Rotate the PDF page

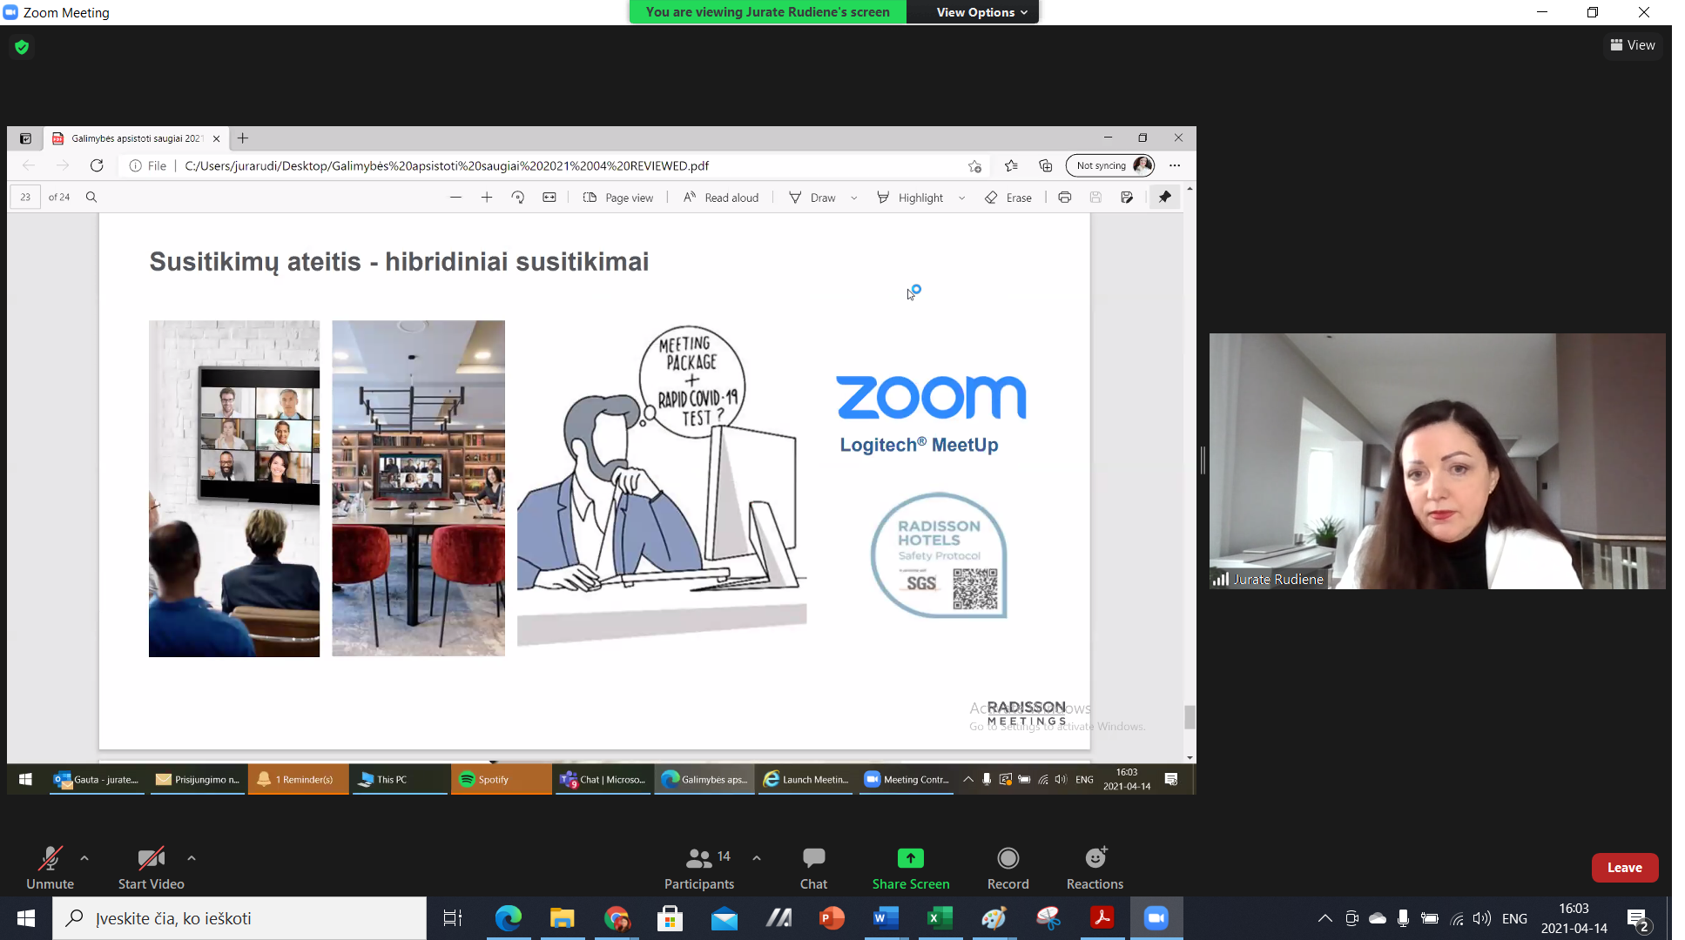pos(518,198)
